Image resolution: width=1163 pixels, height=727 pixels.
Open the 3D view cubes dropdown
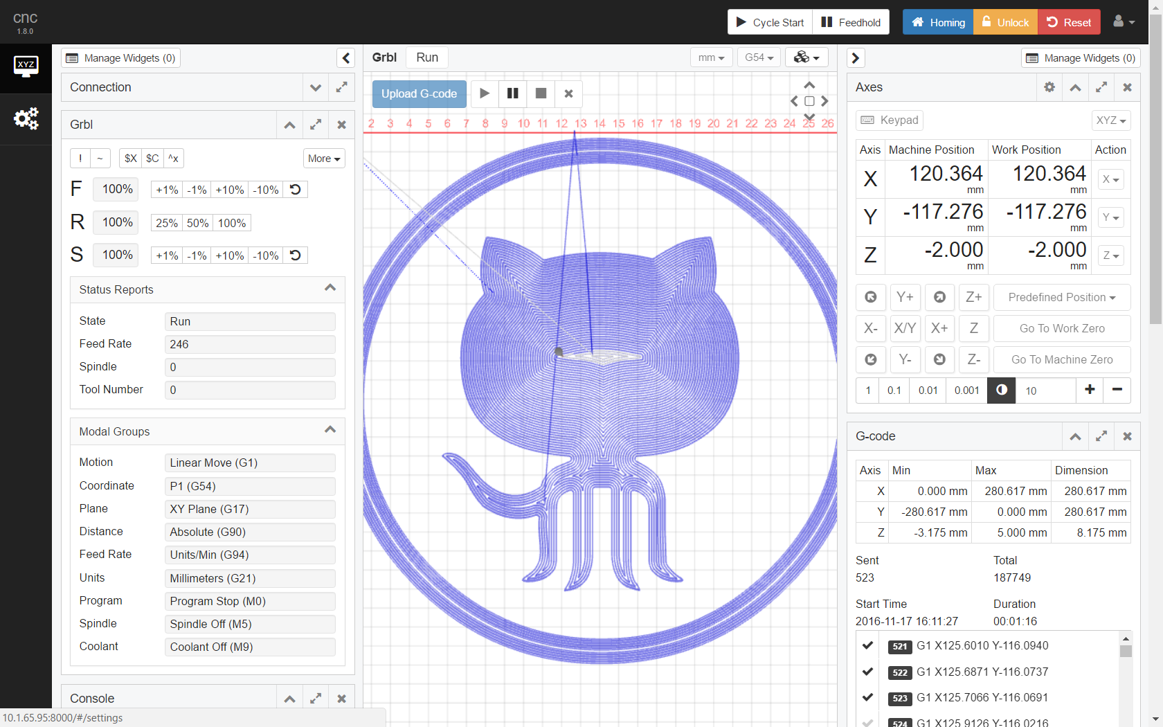point(806,57)
